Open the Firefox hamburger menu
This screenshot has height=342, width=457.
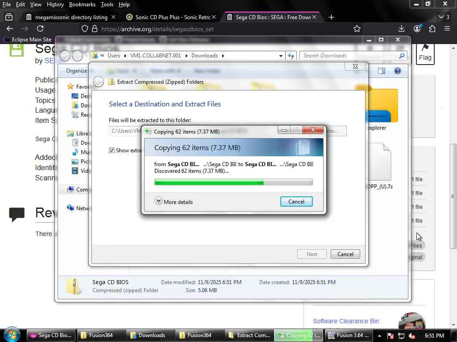coord(447,28)
